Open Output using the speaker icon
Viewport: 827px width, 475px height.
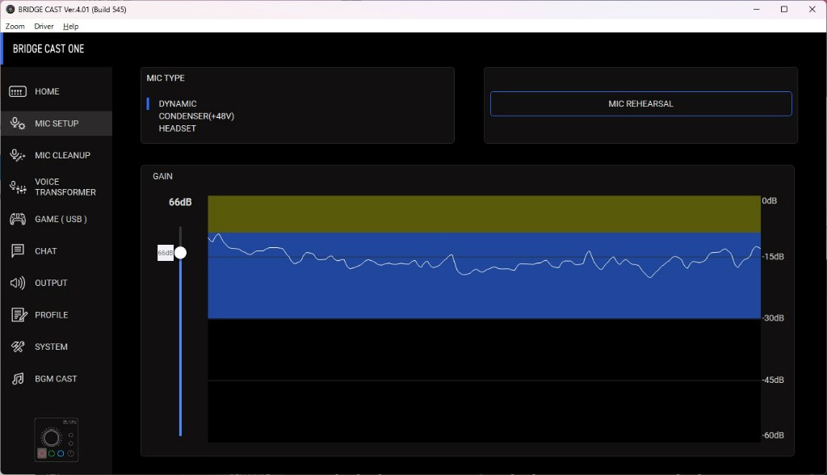click(x=18, y=283)
